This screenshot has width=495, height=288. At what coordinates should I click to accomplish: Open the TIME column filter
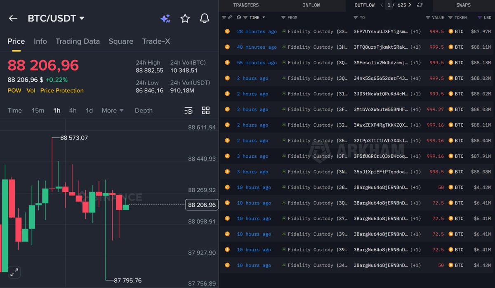click(245, 17)
